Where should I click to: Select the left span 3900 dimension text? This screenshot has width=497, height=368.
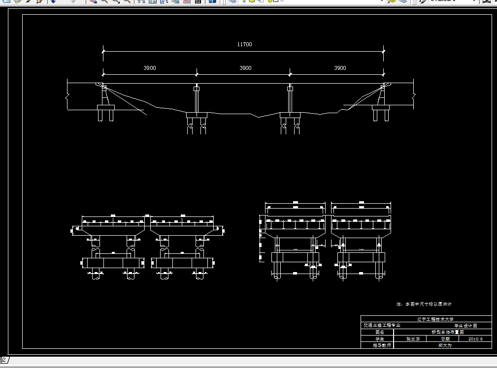tap(150, 68)
